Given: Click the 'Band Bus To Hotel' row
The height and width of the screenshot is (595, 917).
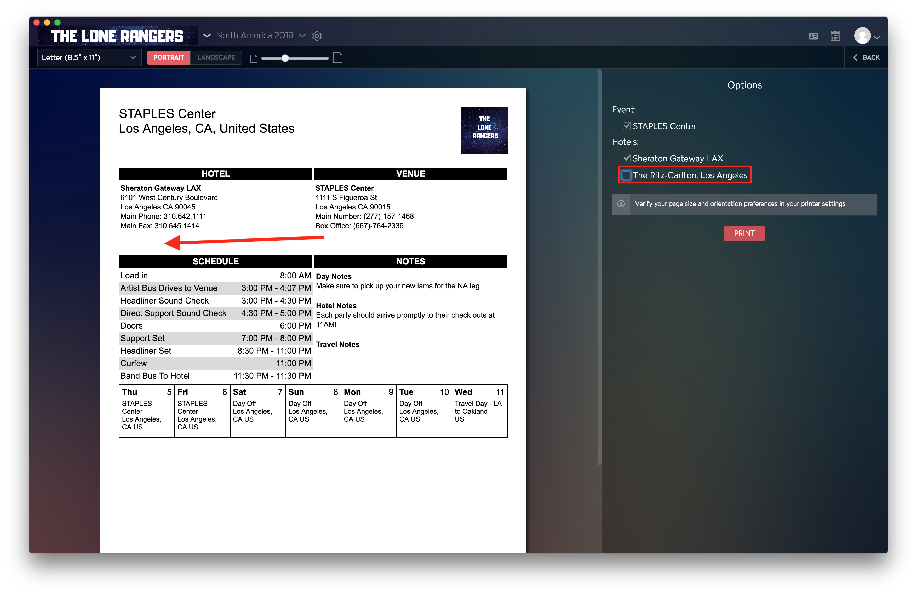Looking at the screenshot, I should pyautogui.click(x=215, y=376).
